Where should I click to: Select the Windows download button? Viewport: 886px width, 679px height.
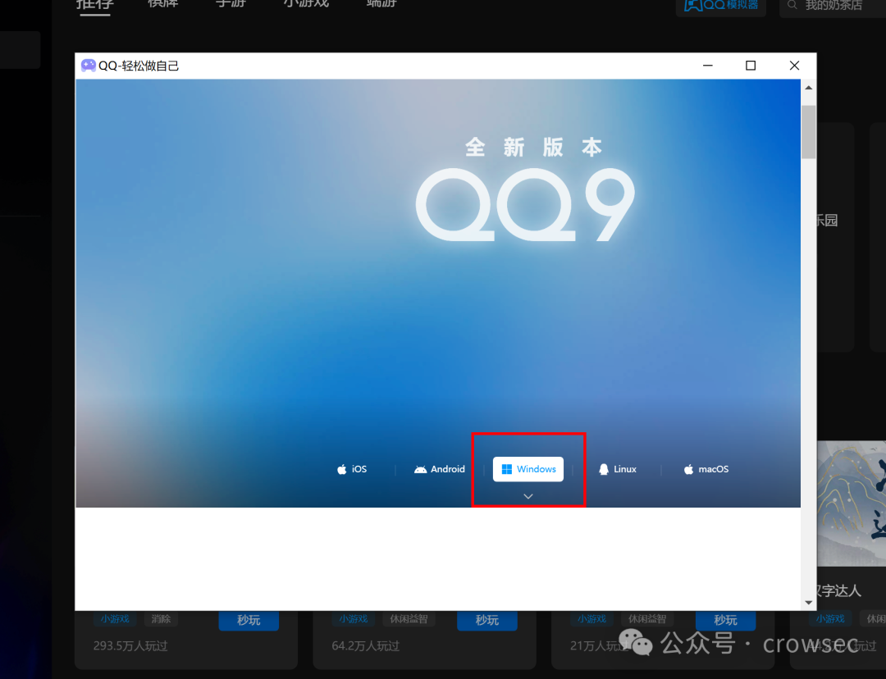point(527,469)
